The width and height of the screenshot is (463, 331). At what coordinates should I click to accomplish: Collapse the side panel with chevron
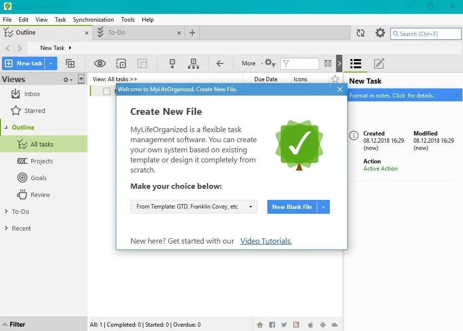(339, 63)
